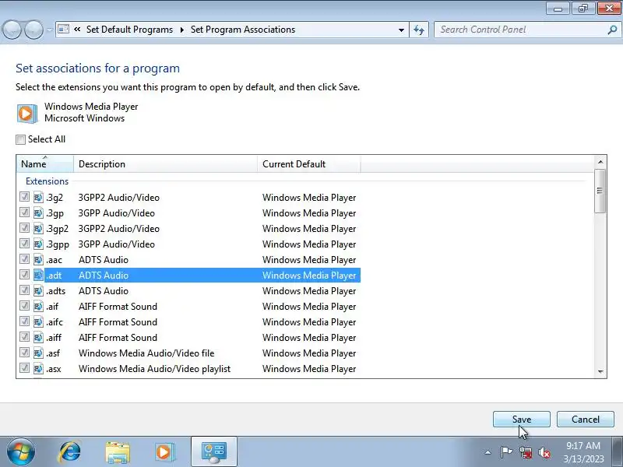
Task: Open the Control Panel taskbar window button
Action: (x=214, y=451)
